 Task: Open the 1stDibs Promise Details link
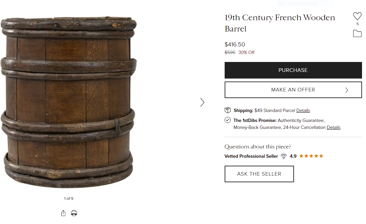(333, 128)
